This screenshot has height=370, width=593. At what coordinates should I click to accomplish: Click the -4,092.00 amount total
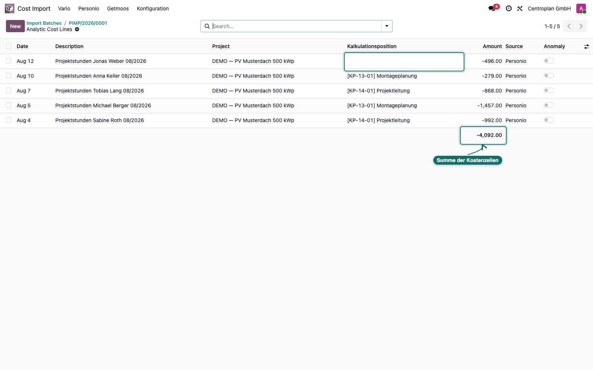489,135
